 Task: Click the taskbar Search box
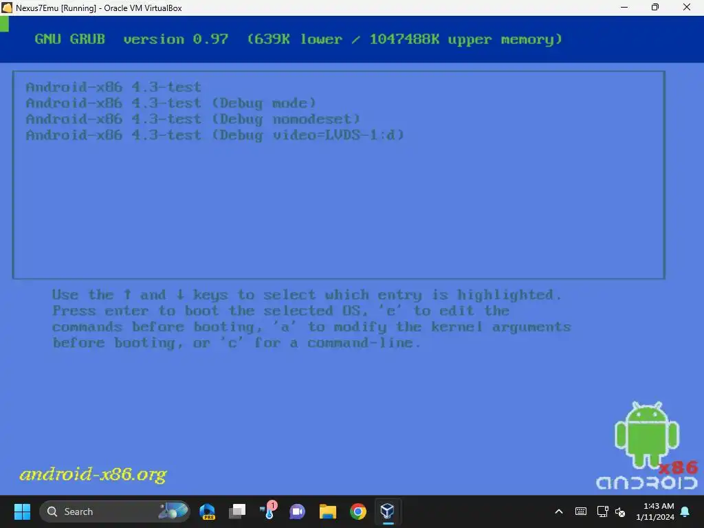point(115,511)
